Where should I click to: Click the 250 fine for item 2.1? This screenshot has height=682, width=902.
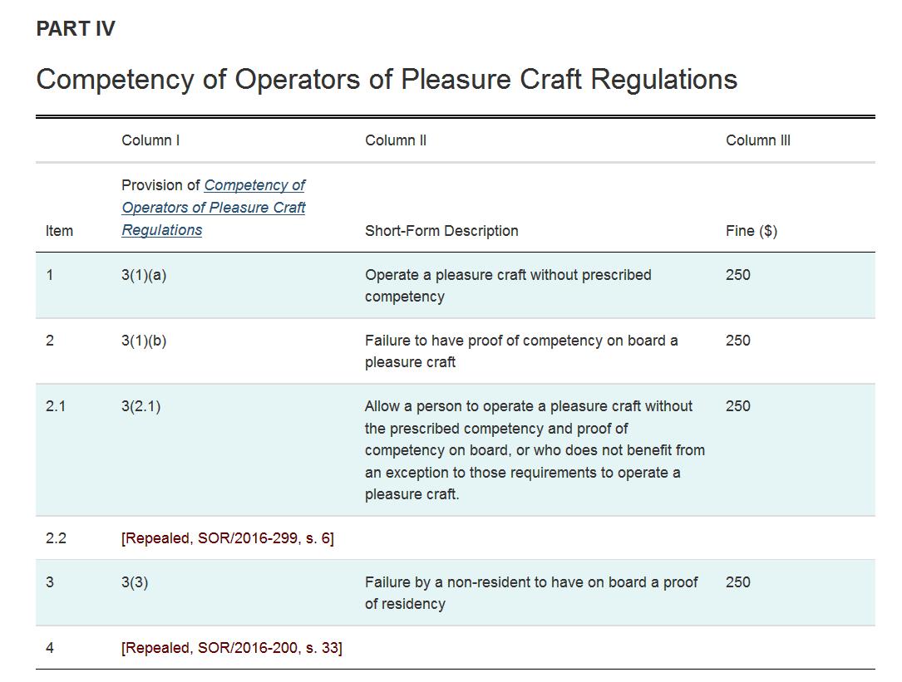[x=738, y=406]
